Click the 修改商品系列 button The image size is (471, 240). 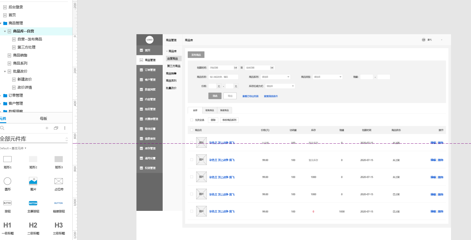(x=229, y=120)
